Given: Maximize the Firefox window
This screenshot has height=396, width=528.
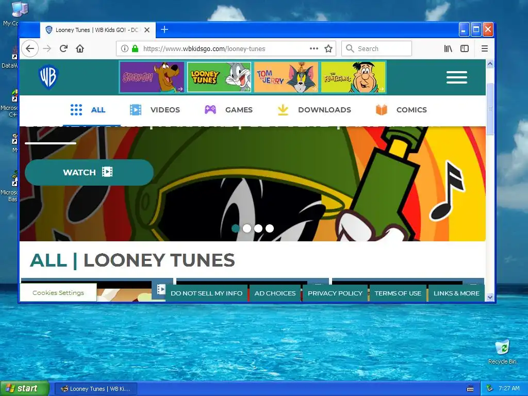Looking at the screenshot, I should pyautogui.click(x=476, y=29).
